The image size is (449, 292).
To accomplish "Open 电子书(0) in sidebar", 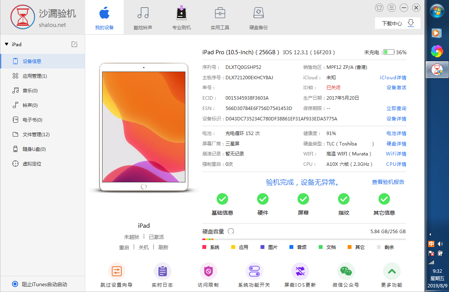I will tap(43, 120).
